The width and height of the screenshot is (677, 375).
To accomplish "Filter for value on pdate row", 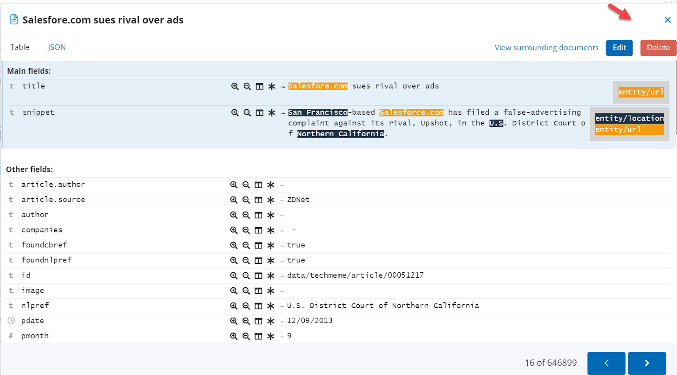I will (234, 321).
